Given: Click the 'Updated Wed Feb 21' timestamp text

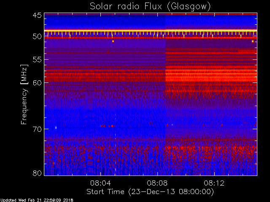Looking at the screenshot, I should (x=37, y=200).
